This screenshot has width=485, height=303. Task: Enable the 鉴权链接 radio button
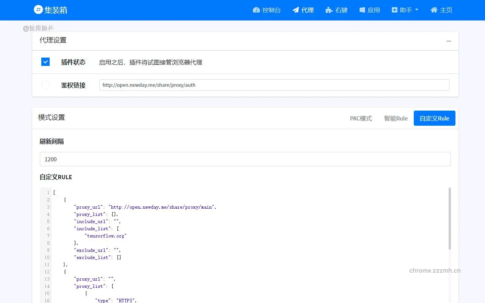pyautogui.click(x=45, y=85)
